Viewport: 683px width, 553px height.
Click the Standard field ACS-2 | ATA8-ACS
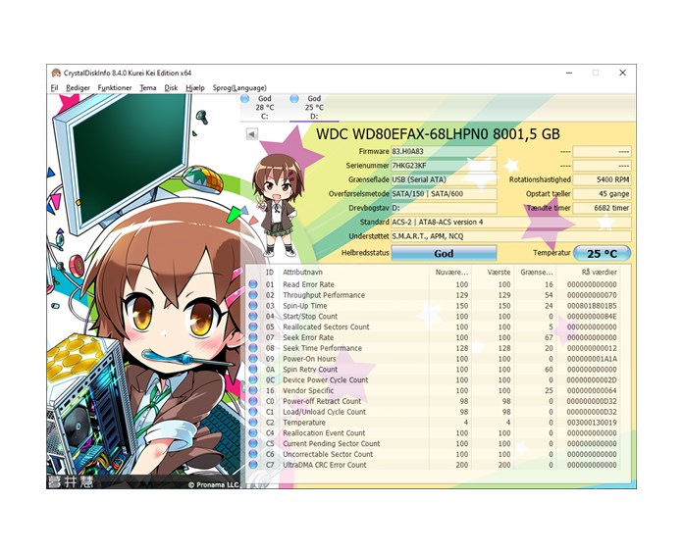coord(510,223)
